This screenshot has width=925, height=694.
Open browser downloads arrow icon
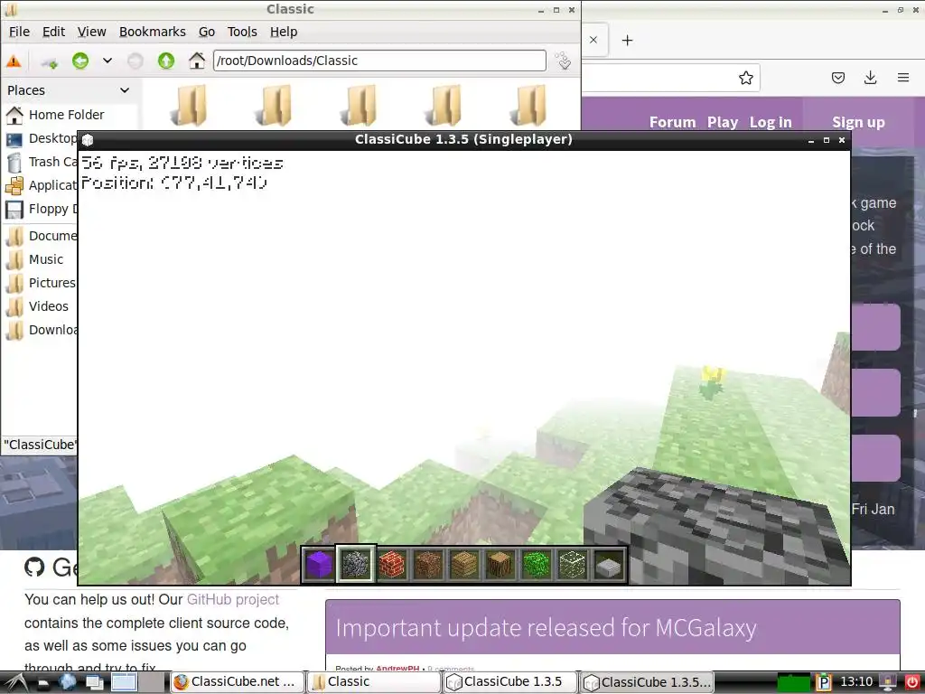pos(870,78)
